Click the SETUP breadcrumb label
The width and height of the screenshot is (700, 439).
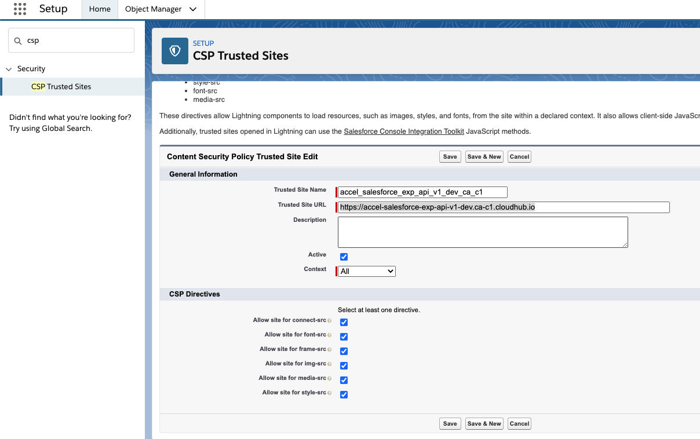tap(203, 43)
